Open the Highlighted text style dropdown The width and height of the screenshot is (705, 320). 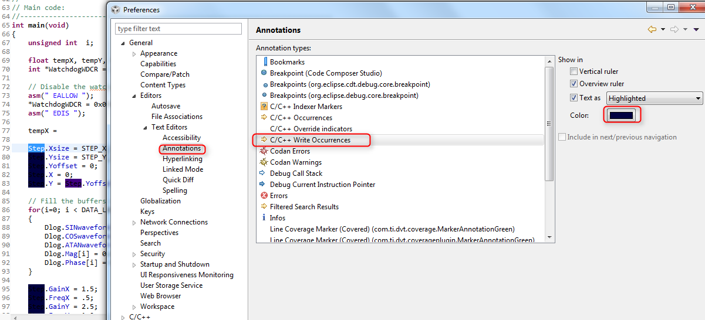655,98
